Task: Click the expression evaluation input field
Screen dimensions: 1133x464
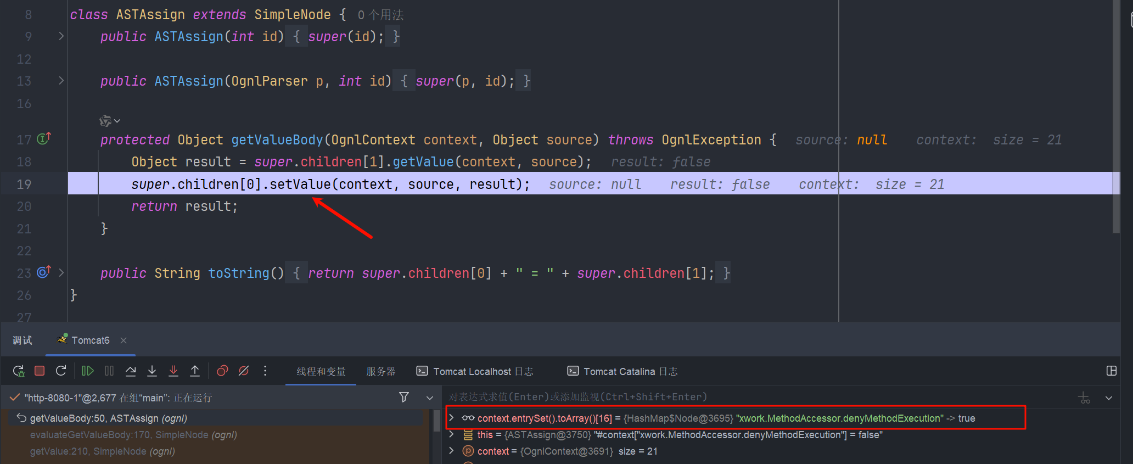Action: pos(758,397)
